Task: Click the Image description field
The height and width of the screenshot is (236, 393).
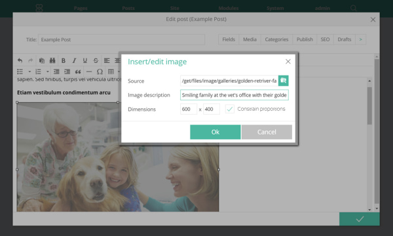Action: pos(234,95)
